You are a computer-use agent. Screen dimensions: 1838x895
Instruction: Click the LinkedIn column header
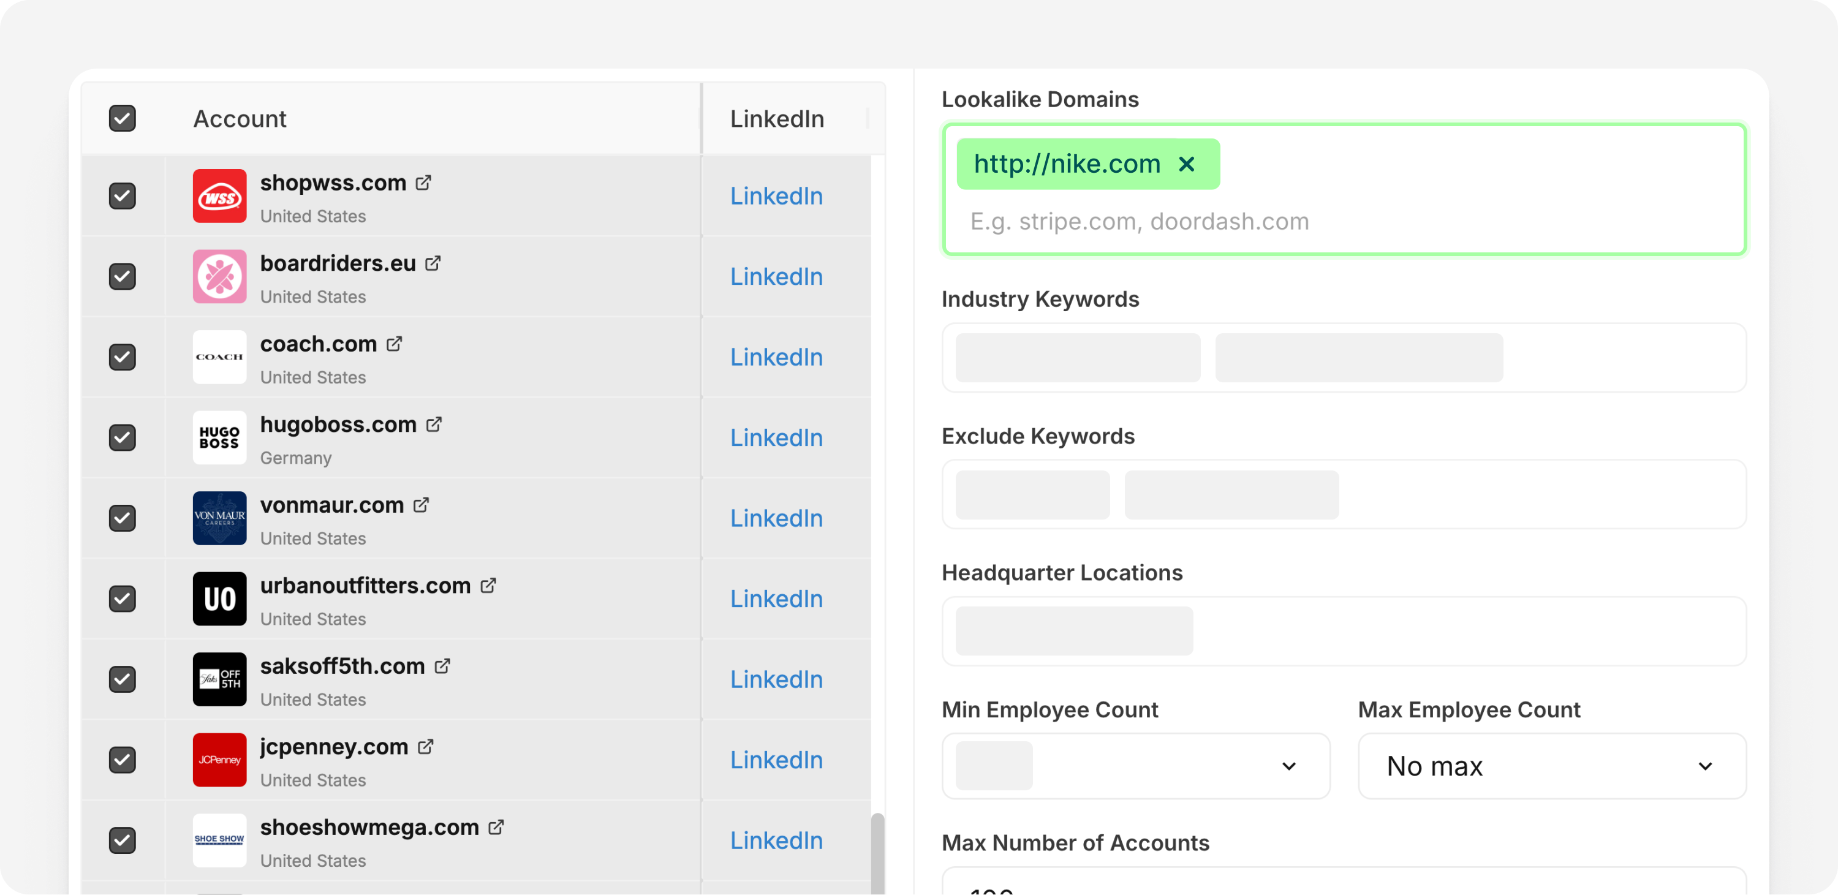(x=776, y=118)
